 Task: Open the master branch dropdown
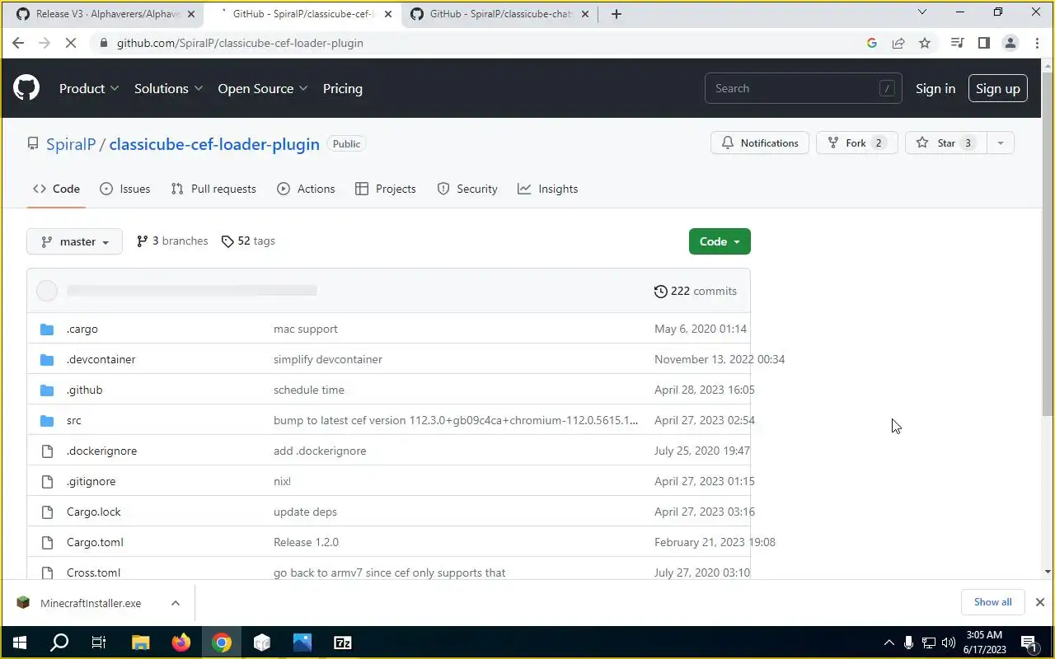[x=74, y=241]
